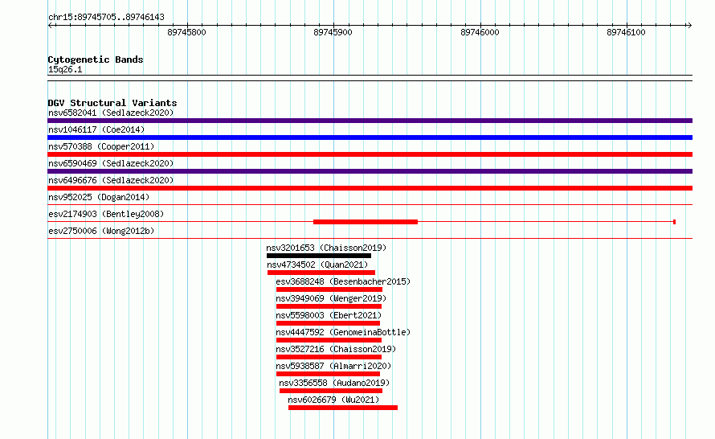
Task: Open esv2750006 (Wong2012b) label
Action: point(101,231)
